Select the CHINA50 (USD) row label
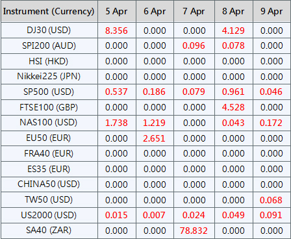This screenshot has width=291, height=239. pyautogui.click(x=49, y=184)
